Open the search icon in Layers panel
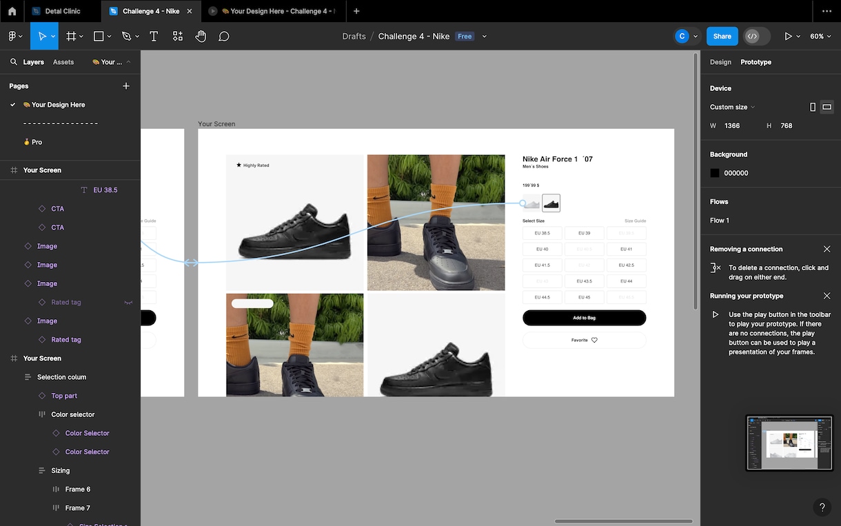This screenshot has width=841, height=526. click(13, 62)
